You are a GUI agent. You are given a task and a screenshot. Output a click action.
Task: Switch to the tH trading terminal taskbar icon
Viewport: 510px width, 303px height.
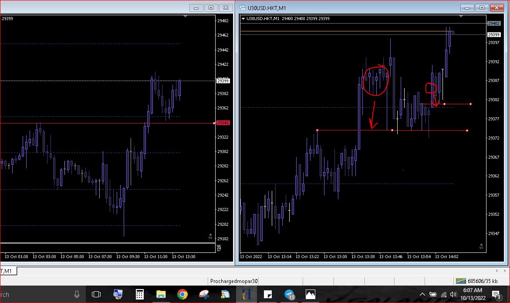point(246,295)
